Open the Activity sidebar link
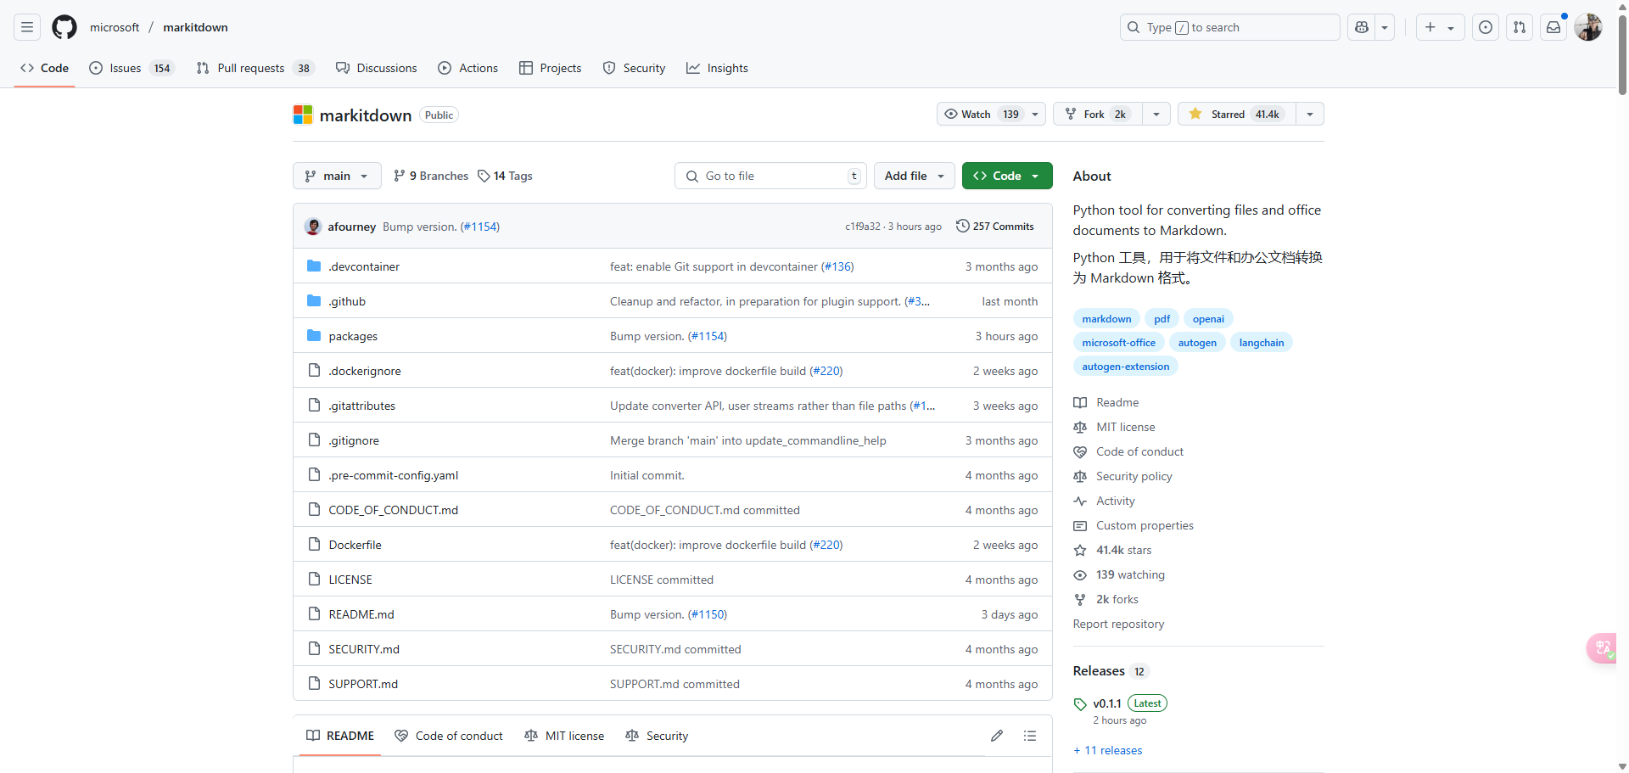 pyautogui.click(x=1115, y=501)
